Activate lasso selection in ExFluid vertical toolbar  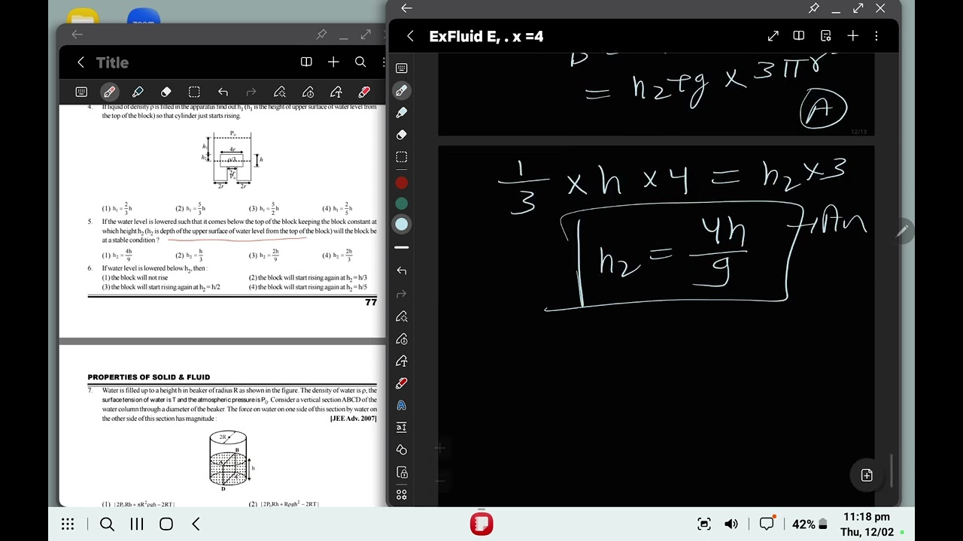(402, 157)
